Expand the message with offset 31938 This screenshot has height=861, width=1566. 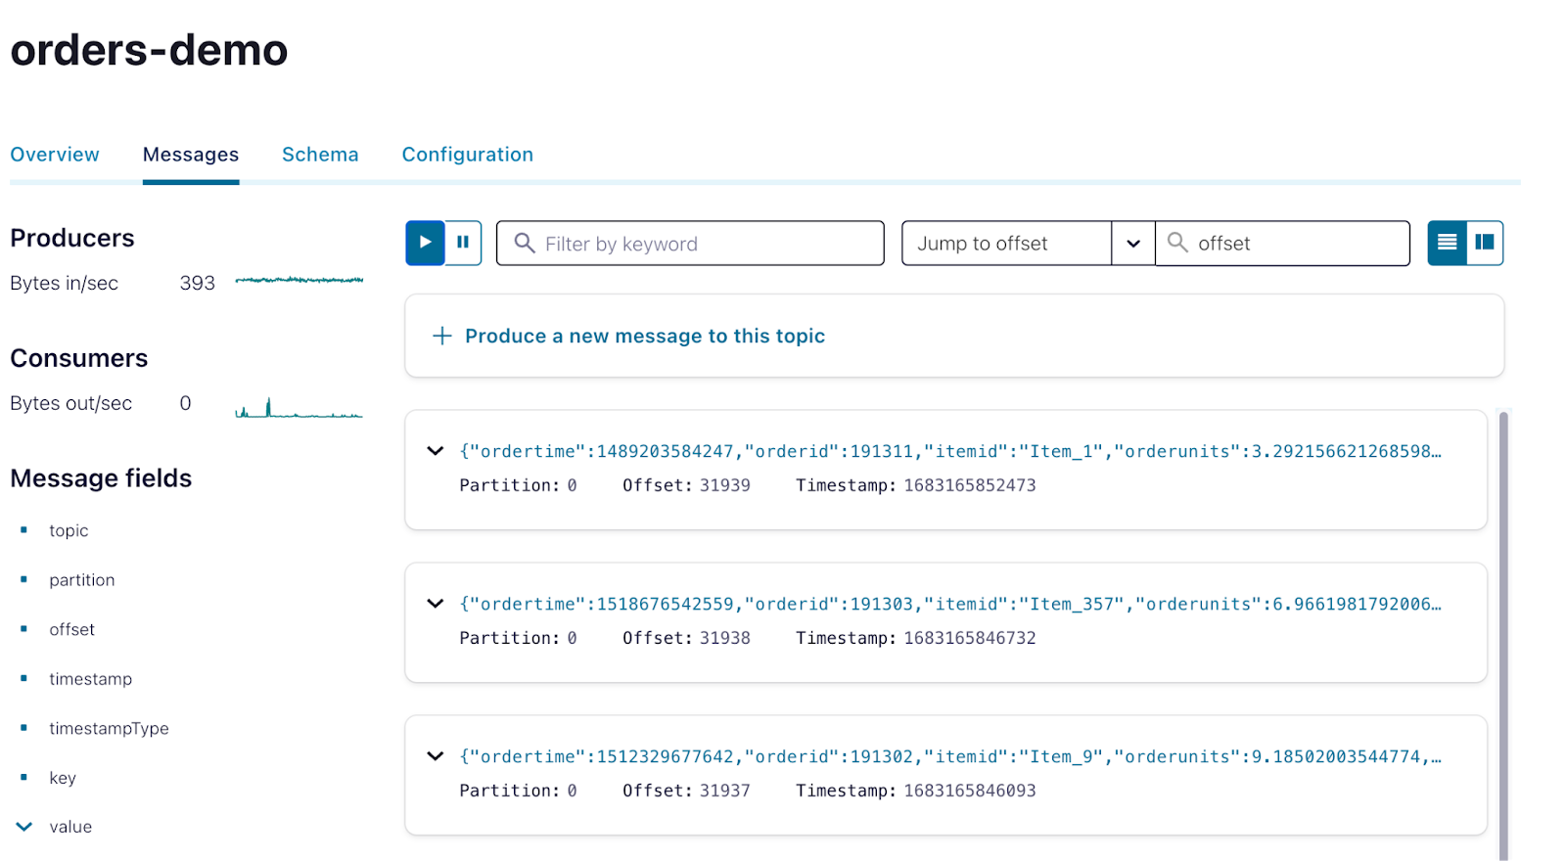click(x=436, y=604)
